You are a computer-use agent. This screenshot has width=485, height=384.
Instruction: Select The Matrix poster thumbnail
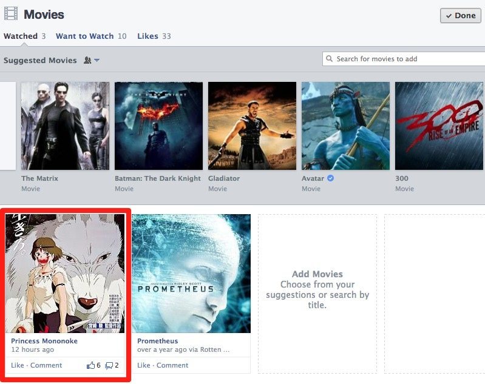click(x=65, y=126)
